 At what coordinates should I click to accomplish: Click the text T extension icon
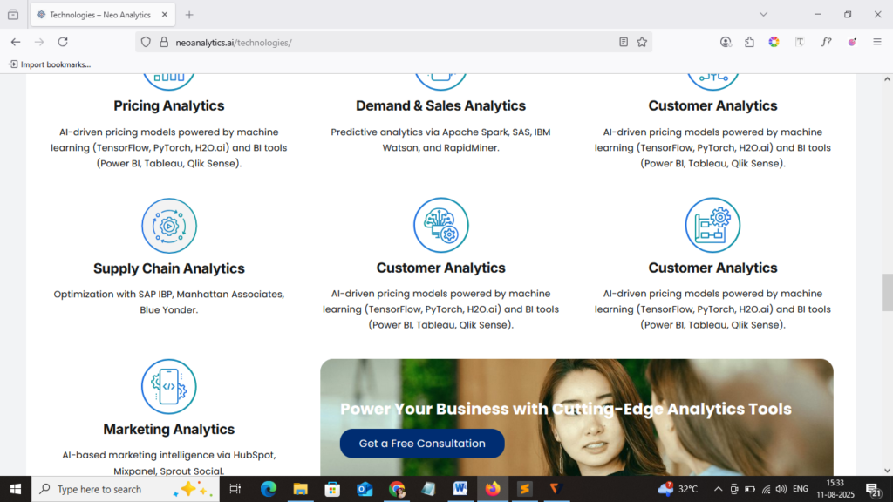click(800, 42)
